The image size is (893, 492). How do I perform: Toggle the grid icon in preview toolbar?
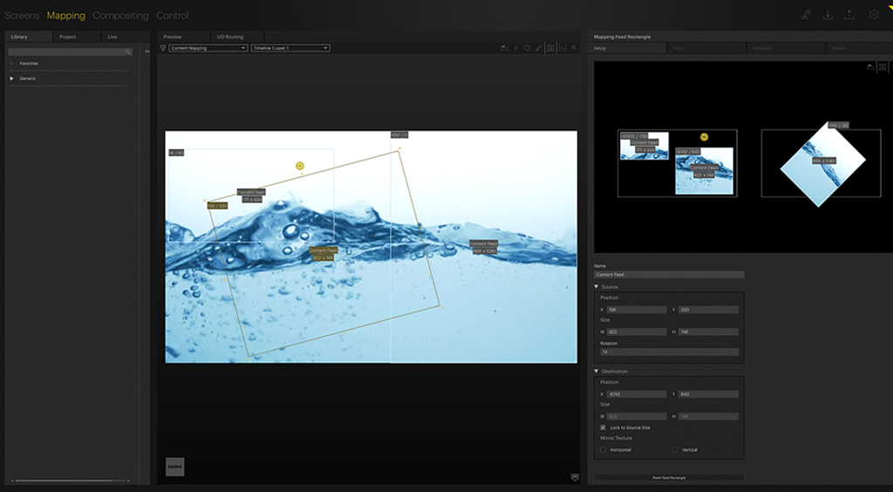click(550, 48)
